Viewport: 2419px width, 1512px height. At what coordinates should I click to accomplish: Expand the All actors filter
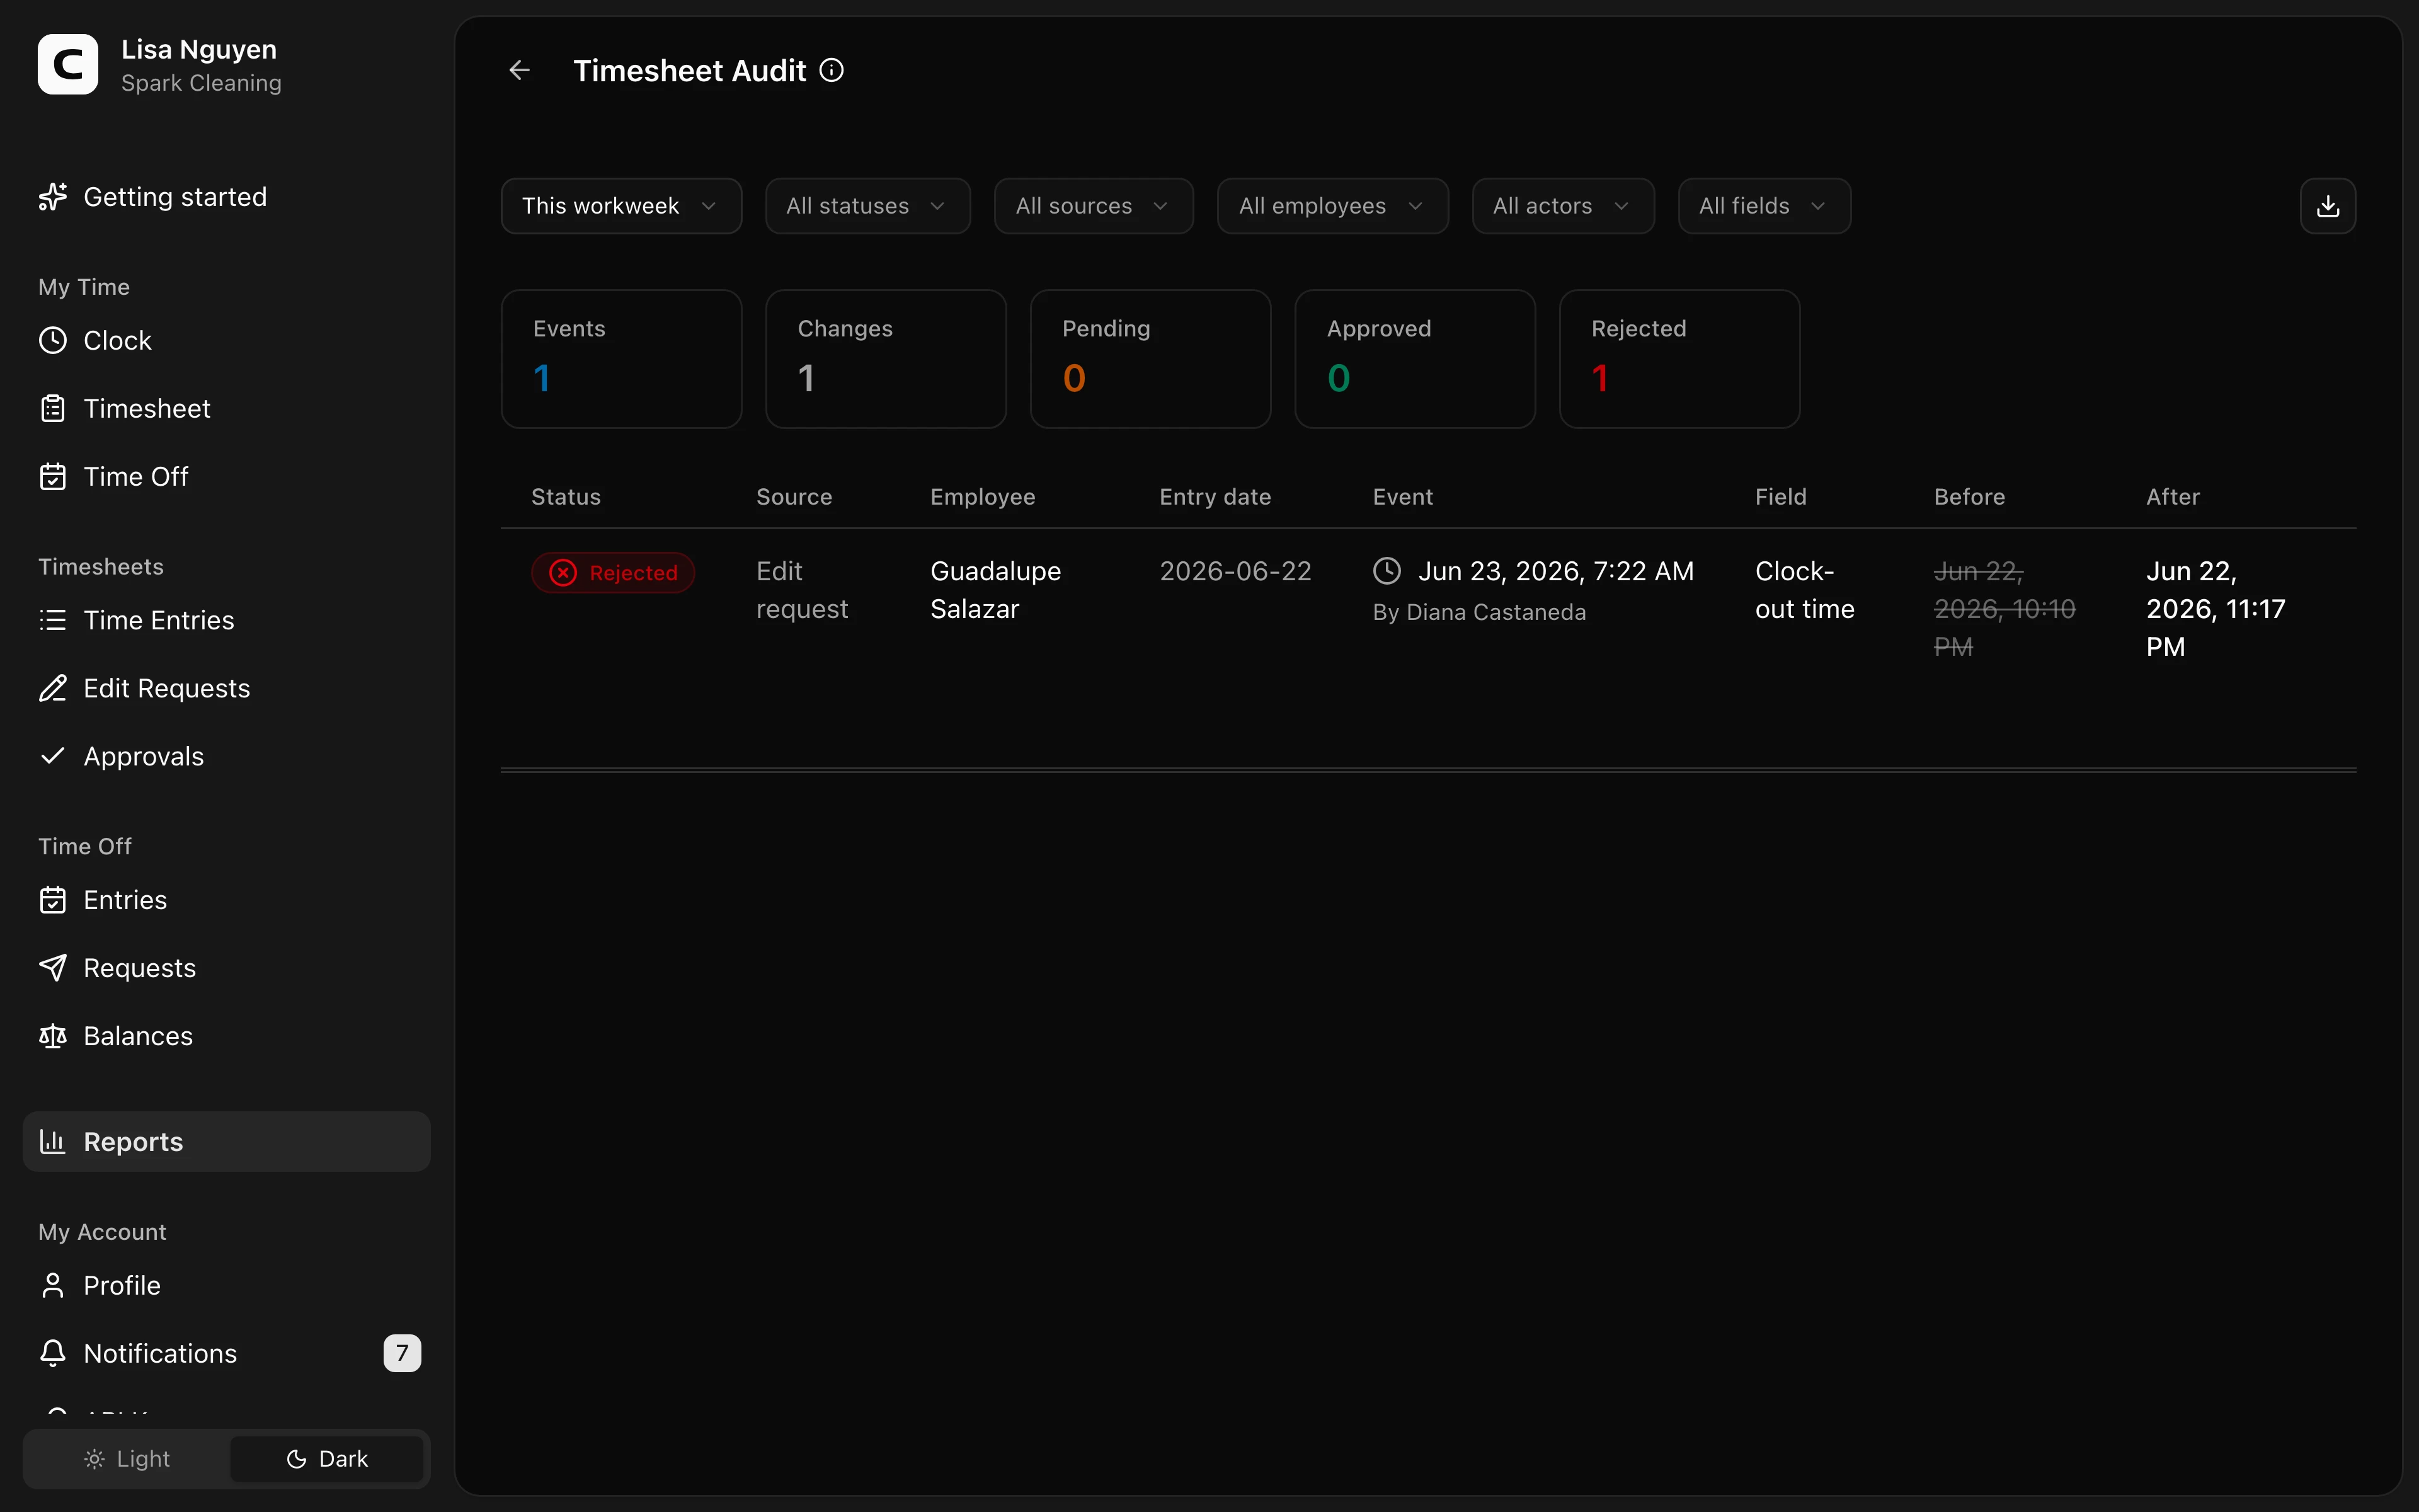click(x=1562, y=206)
